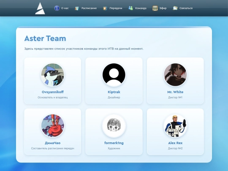Open the Mr. White name link
The width and height of the screenshot is (228, 171).
(x=175, y=92)
